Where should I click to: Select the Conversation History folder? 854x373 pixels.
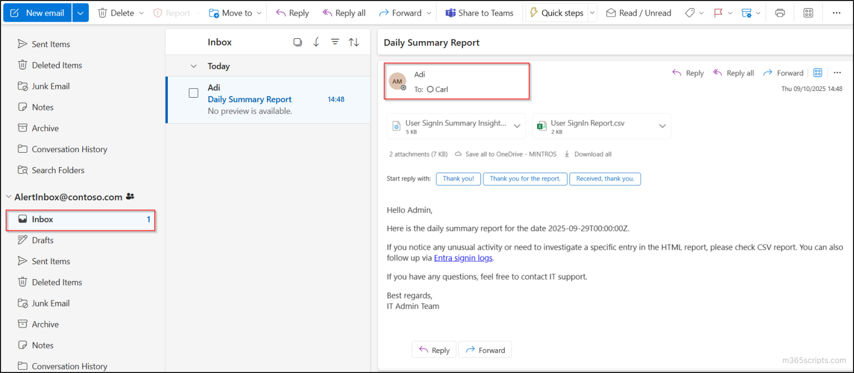point(69,149)
